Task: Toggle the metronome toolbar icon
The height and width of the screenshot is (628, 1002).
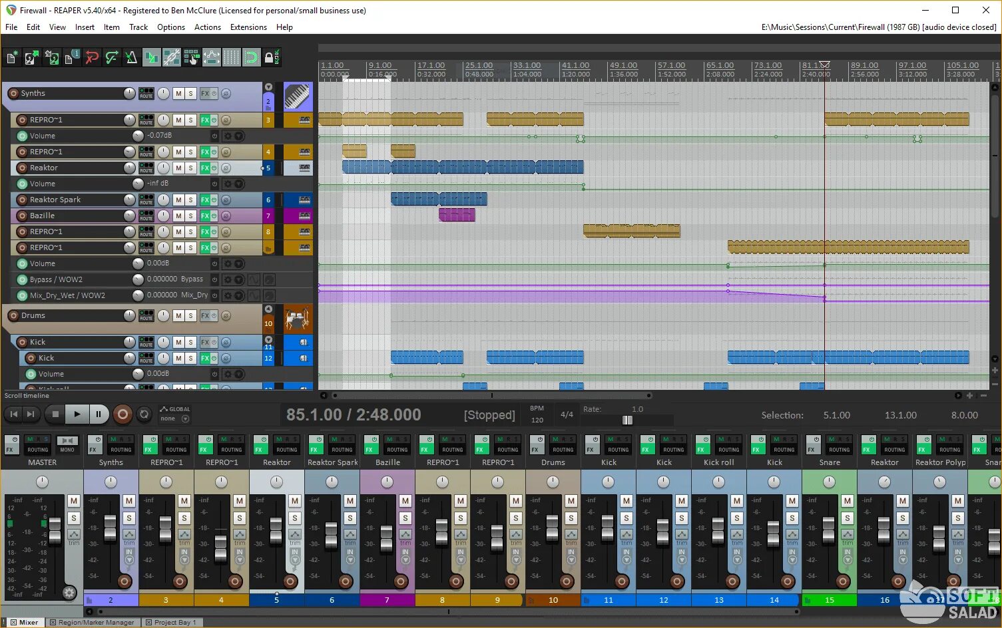Action: coord(132,58)
